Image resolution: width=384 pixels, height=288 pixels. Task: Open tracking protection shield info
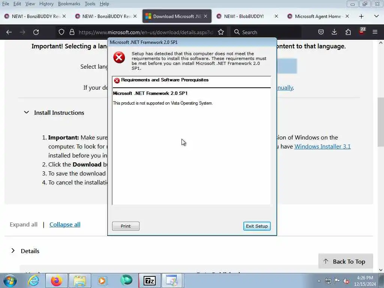pos(61,32)
